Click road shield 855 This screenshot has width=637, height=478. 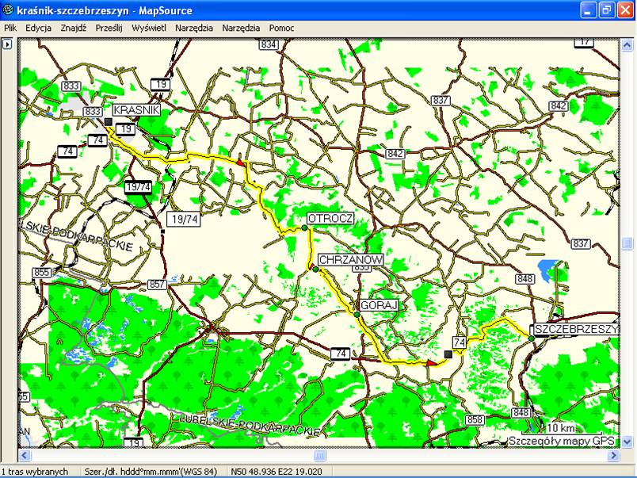coord(42,273)
